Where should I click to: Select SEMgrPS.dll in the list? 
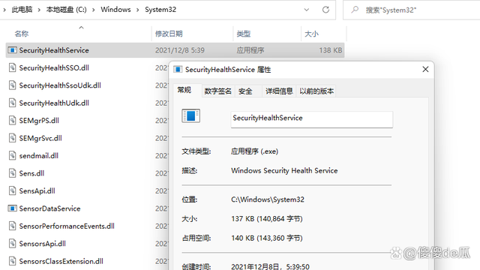click(x=39, y=120)
